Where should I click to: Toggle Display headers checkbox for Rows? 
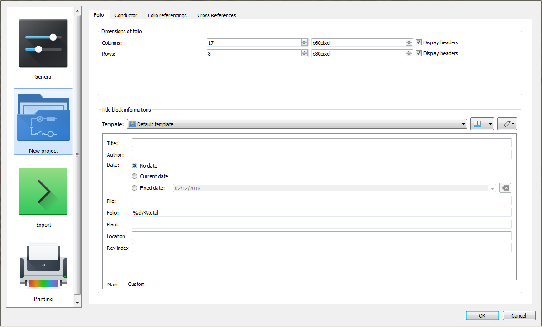pos(419,53)
